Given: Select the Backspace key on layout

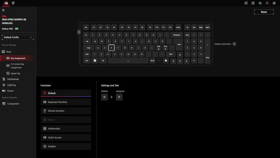Looking at the screenshot, I should pyautogui.click(x=177, y=35).
